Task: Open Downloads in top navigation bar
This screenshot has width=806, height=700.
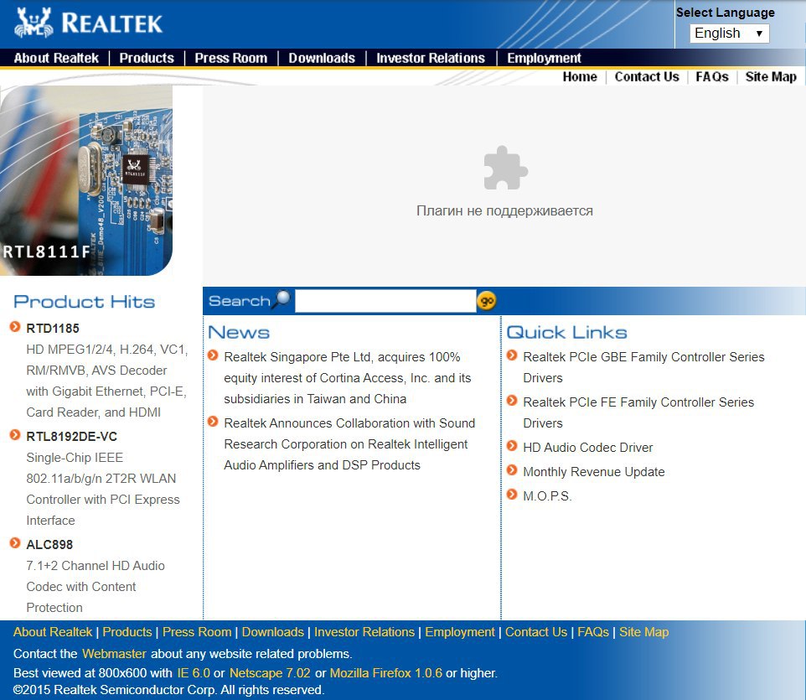Action: 322,58
